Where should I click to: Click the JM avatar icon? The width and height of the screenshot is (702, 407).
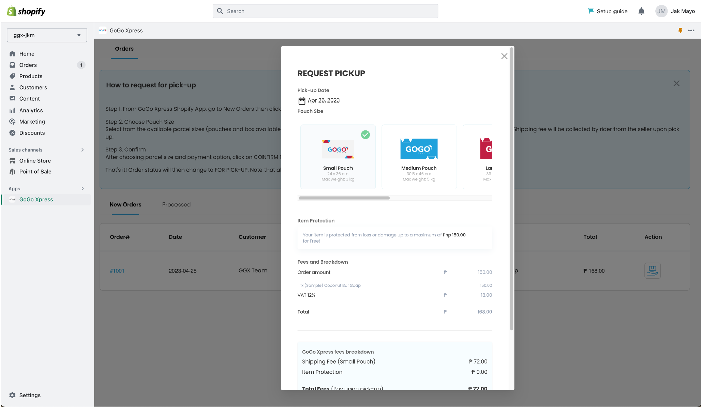pos(661,11)
